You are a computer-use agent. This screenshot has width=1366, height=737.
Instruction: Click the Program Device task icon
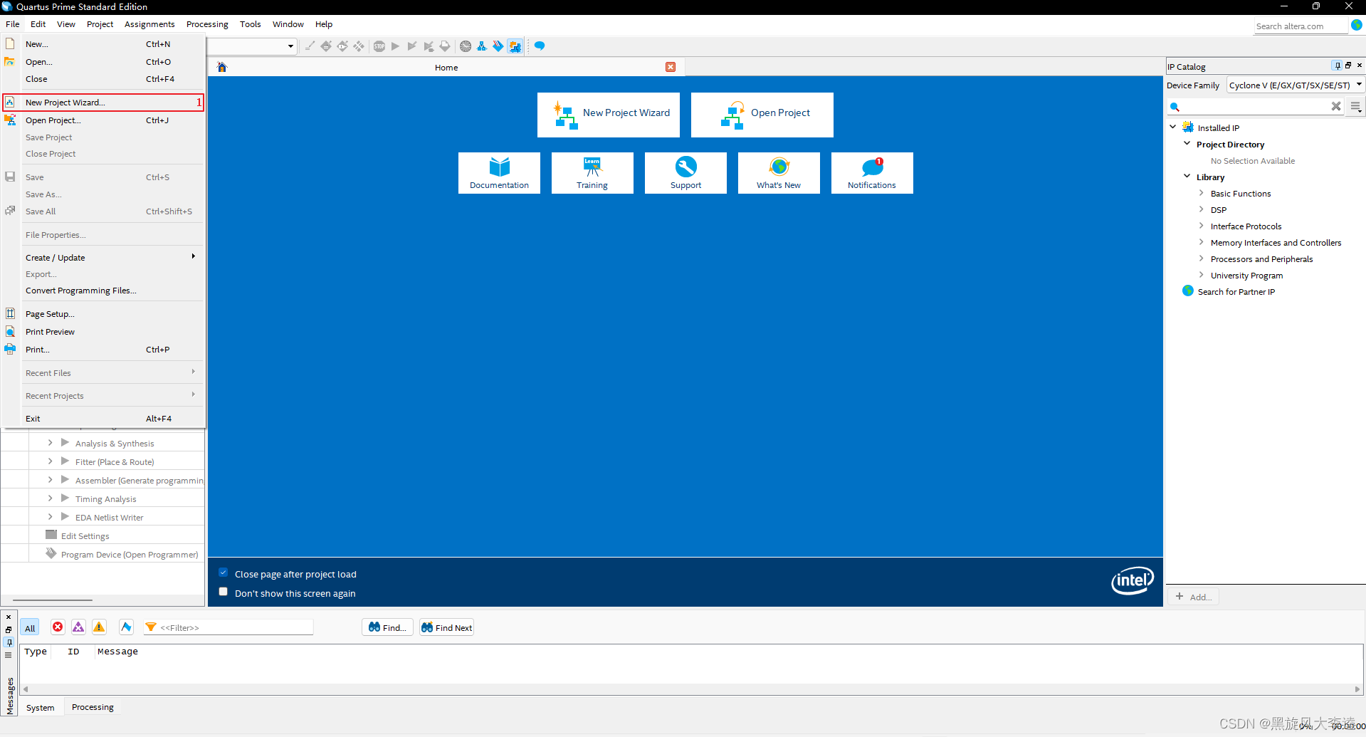[51, 553]
